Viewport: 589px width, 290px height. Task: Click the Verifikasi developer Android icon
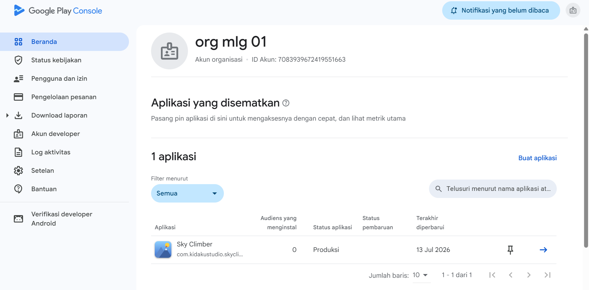pyautogui.click(x=18, y=219)
